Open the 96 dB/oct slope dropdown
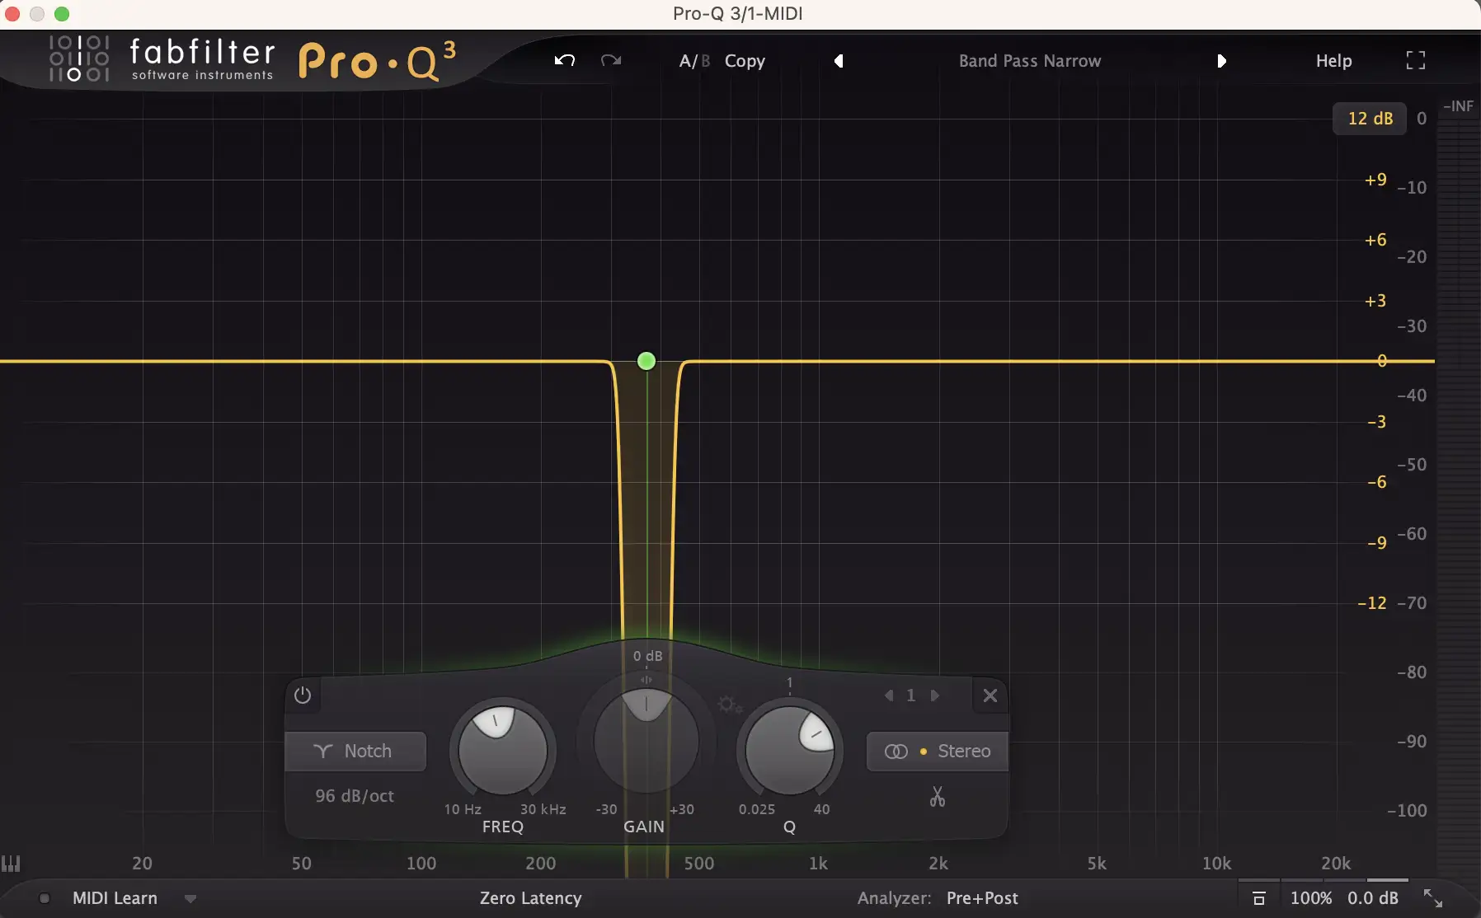 [x=355, y=796]
